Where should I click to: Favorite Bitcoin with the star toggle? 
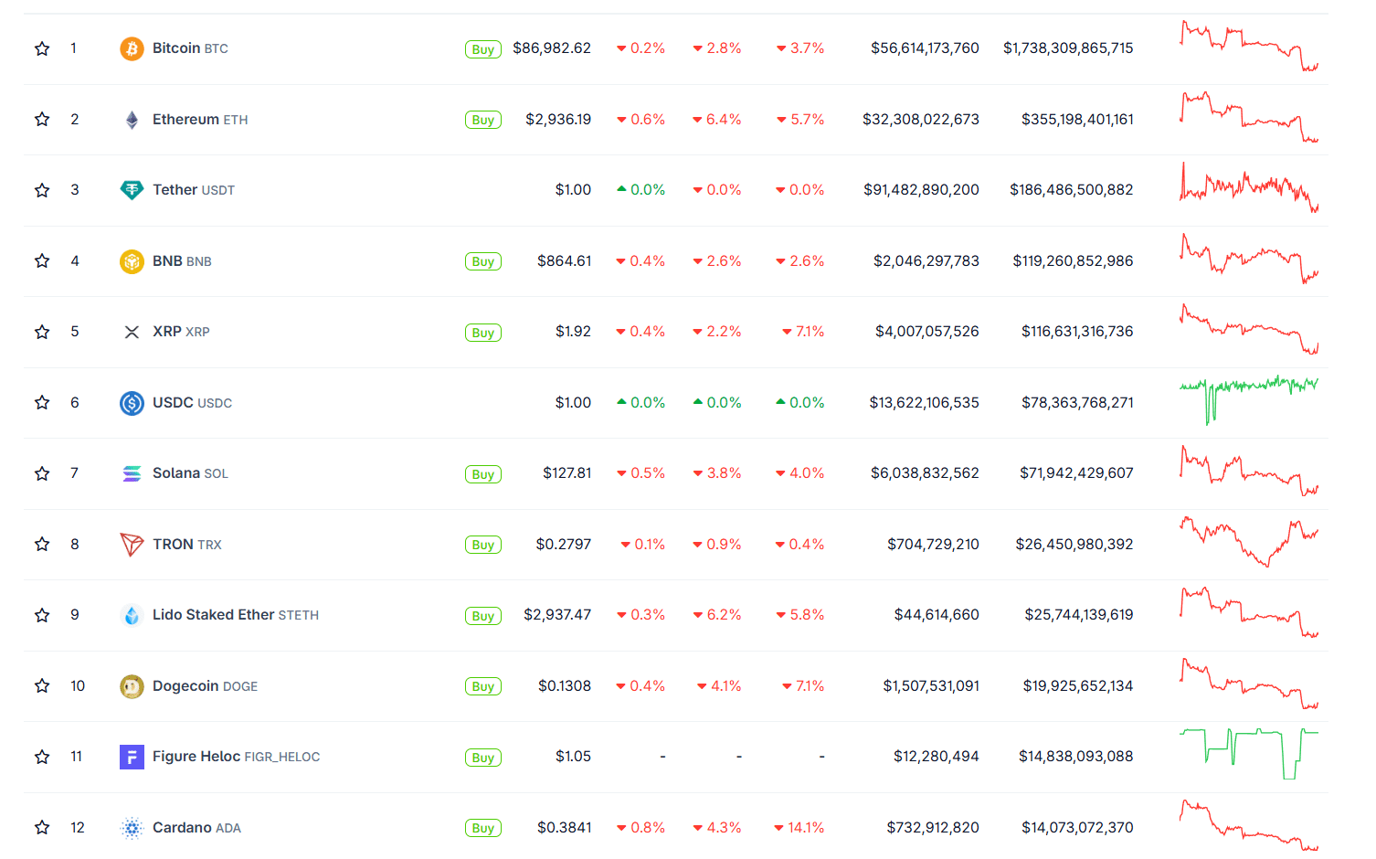tap(42, 48)
